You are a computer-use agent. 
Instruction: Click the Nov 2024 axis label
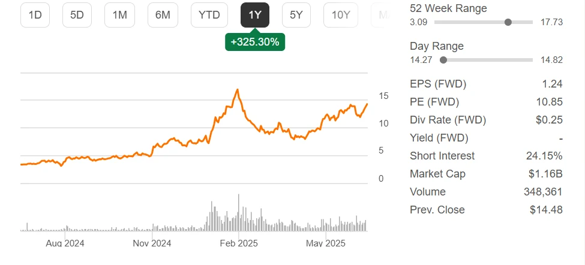point(152,243)
